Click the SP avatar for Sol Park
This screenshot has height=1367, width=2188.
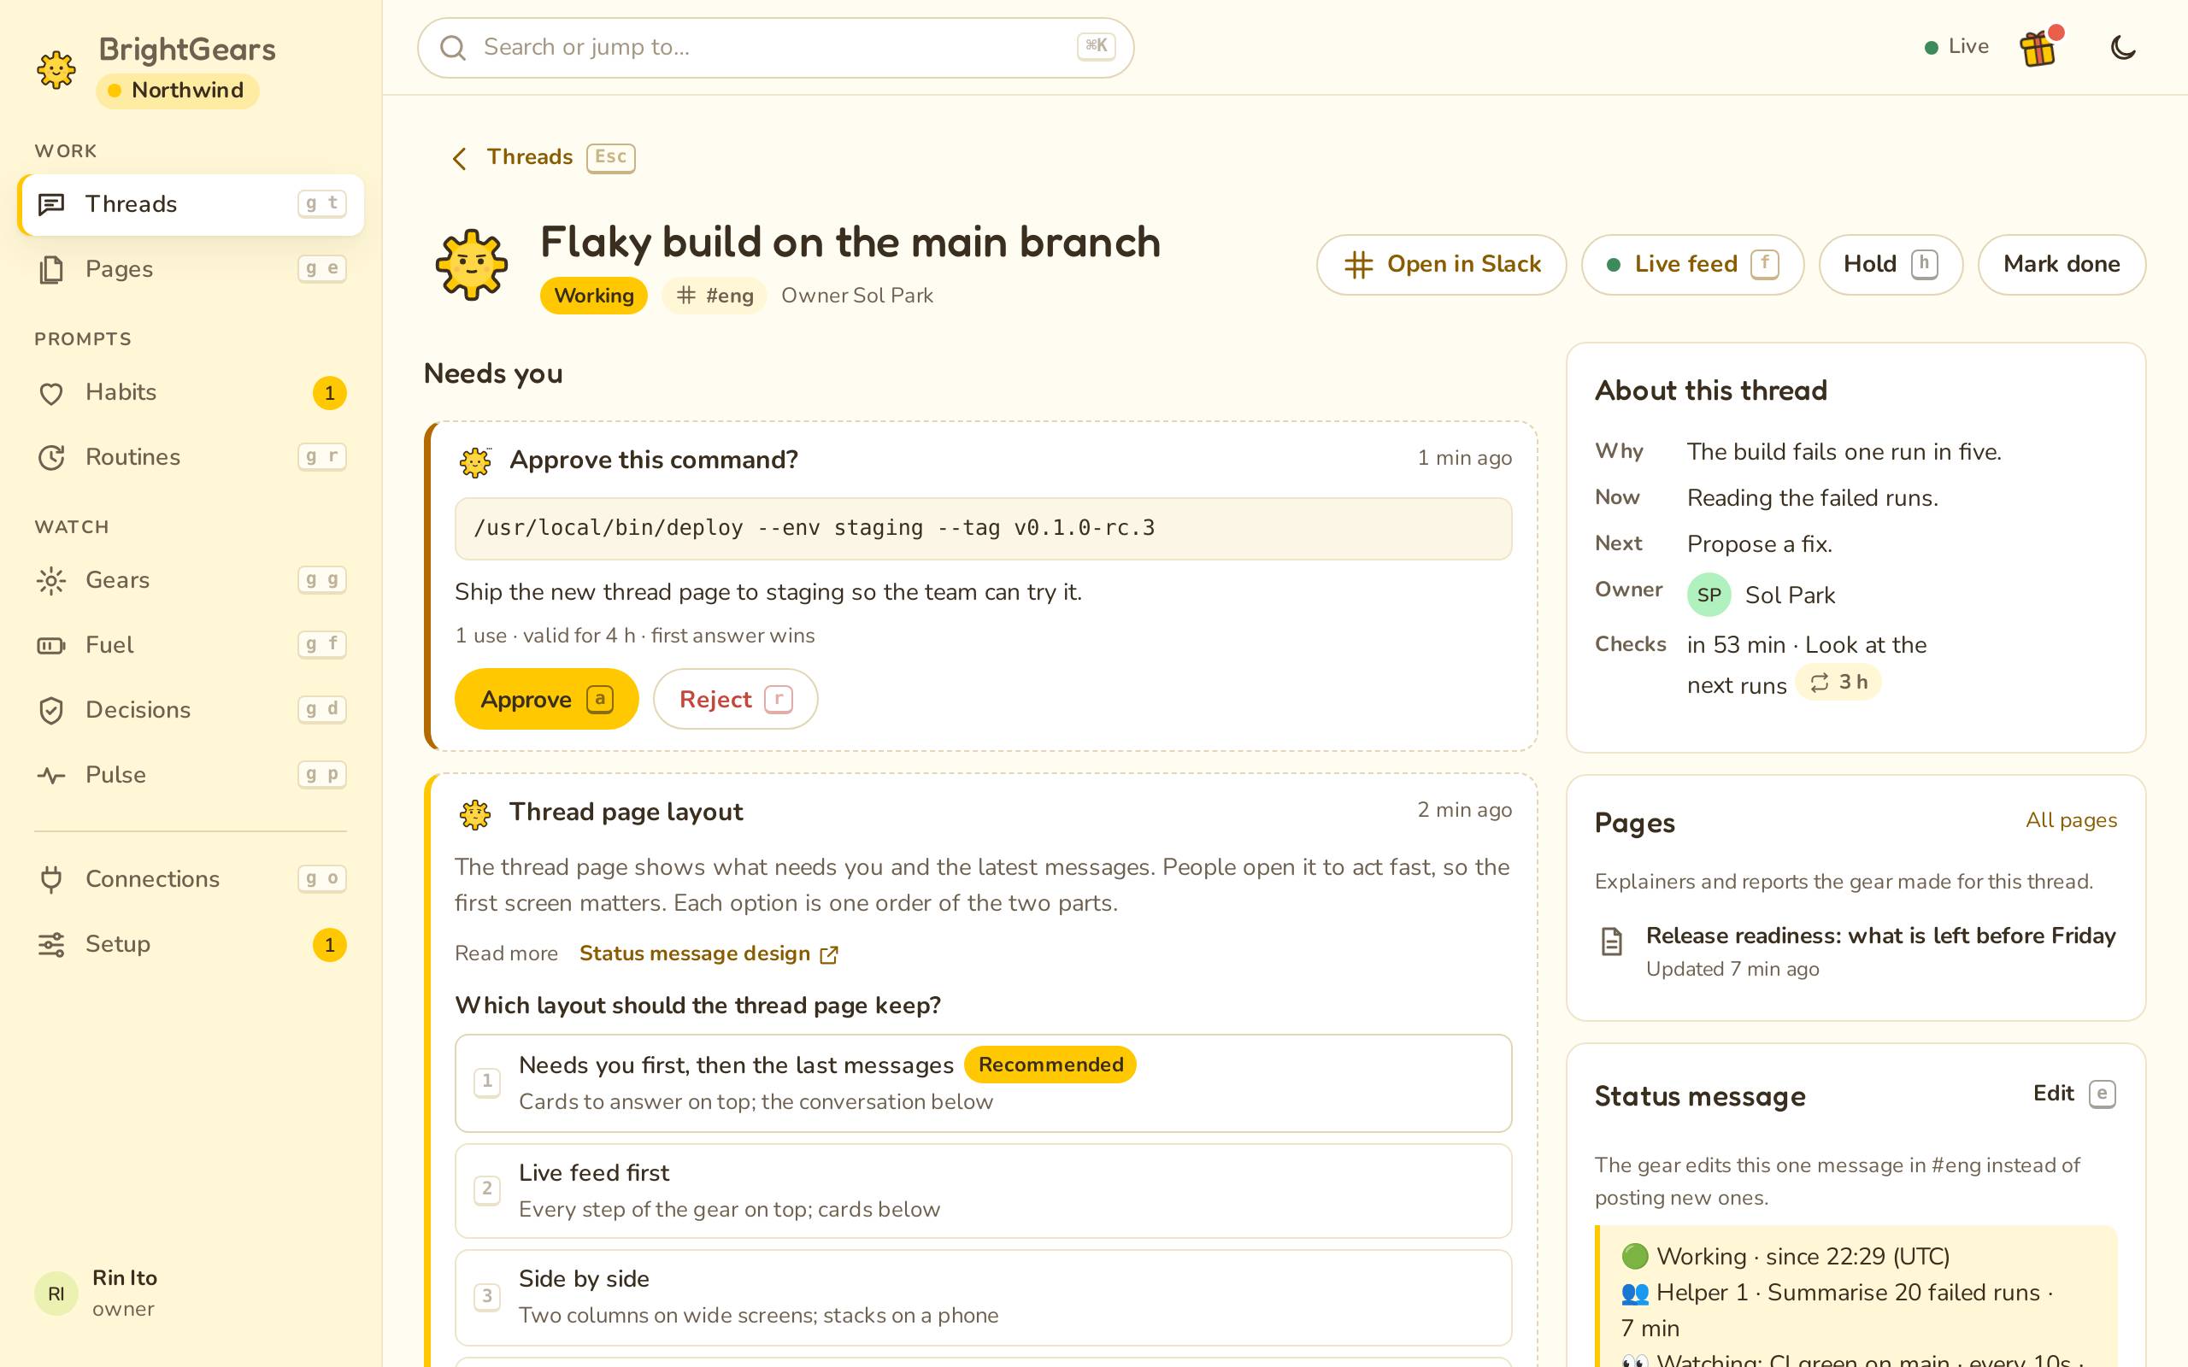pos(1709,595)
